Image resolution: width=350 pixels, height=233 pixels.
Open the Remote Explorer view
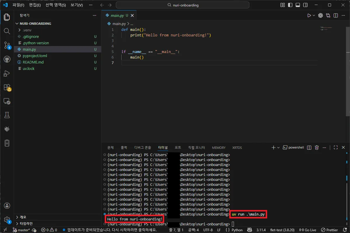7,101
